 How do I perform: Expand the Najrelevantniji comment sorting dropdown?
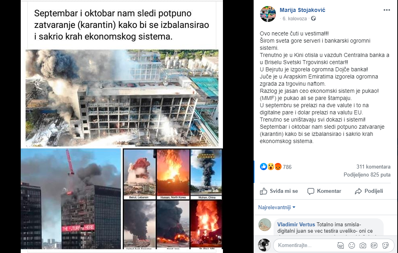coord(277,207)
